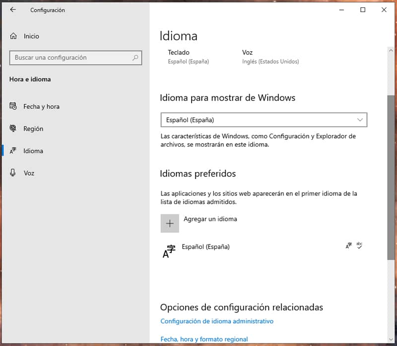Click the Idiomas preferidos heading

pos(198,174)
